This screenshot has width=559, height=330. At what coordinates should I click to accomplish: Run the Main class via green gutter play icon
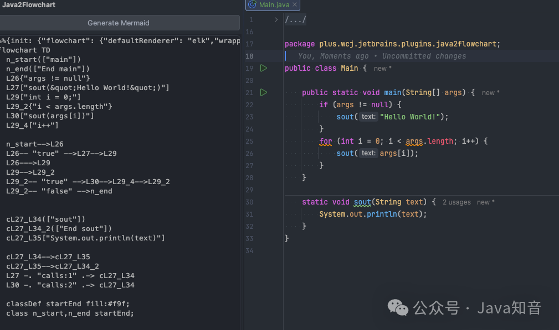(264, 68)
